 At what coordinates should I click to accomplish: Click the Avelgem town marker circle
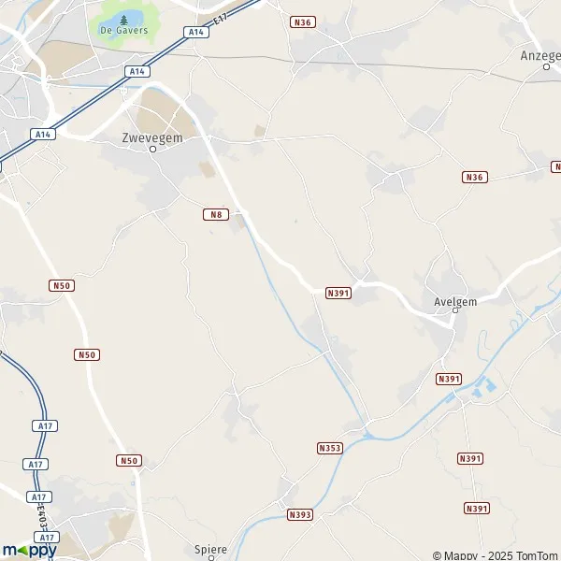[x=455, y=310]
